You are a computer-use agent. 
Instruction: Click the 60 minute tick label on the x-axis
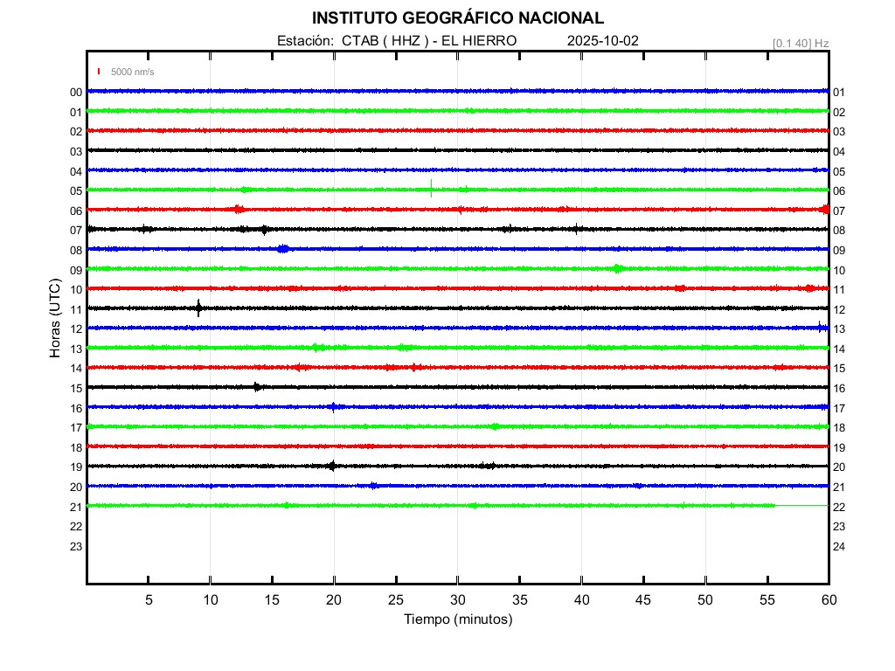coord(828,600)
